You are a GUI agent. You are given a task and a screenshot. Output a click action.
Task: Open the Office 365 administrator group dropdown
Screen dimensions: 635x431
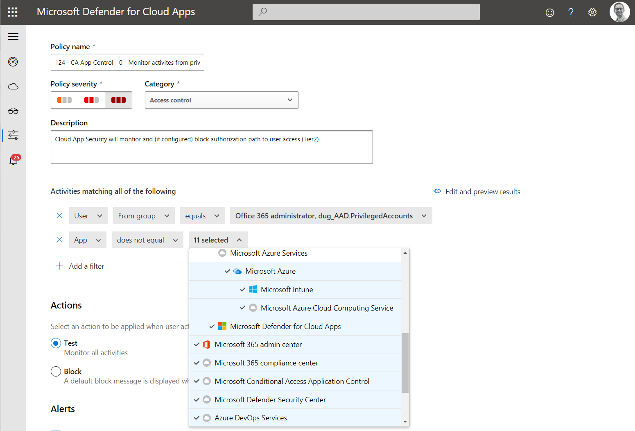(331, 215)
